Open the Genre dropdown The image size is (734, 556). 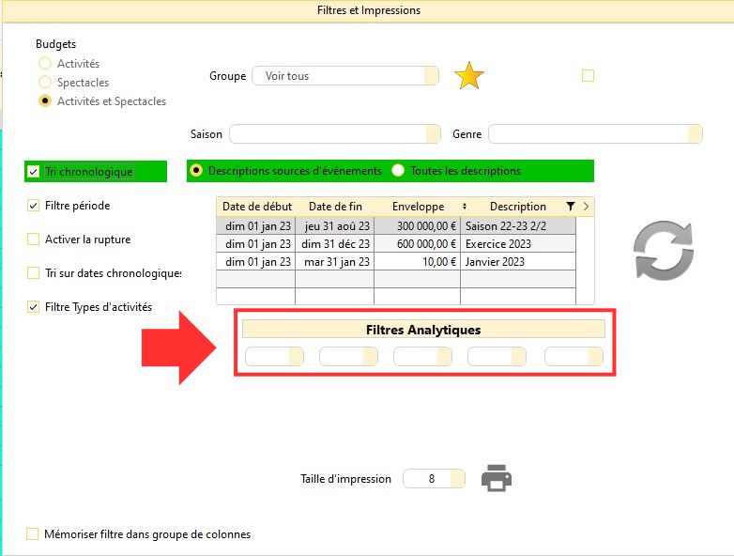point(594,134)
